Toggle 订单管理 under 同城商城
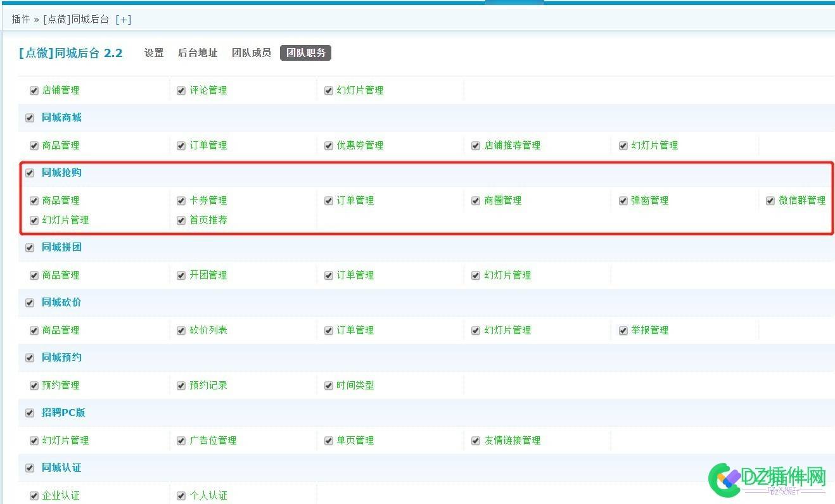This screenshot has height=504, width=835. click(181, 146)
